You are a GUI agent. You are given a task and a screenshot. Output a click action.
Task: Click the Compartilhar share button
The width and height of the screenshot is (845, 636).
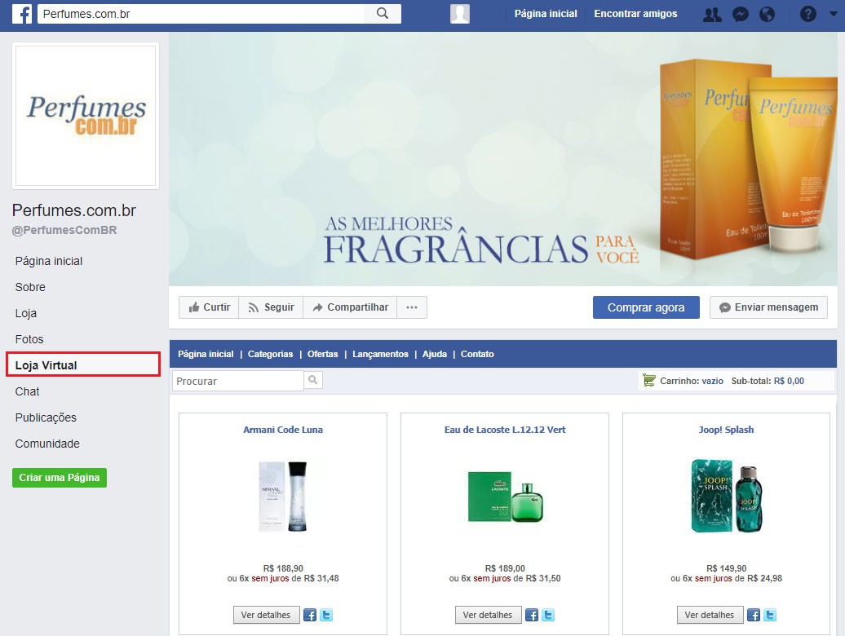(350, 307)
